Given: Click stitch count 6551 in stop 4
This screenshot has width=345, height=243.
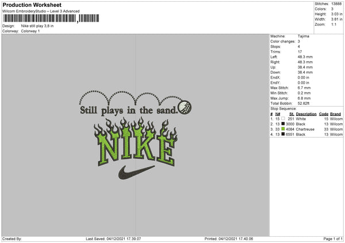Looking at the screenshot, I should (290, 134).
